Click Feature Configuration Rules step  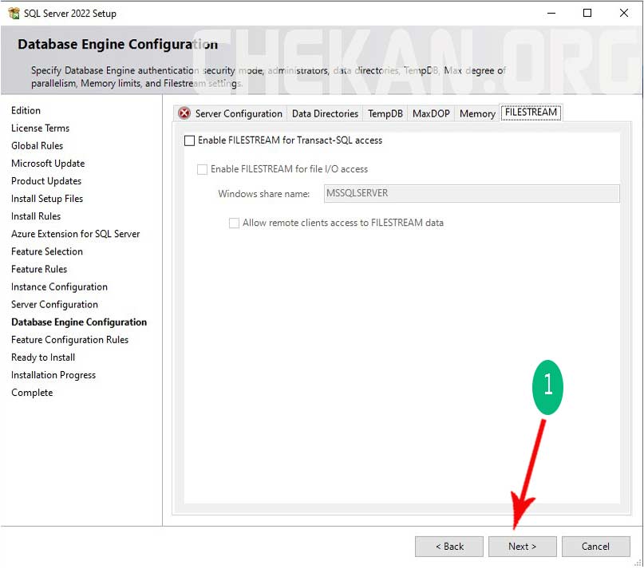click(x=69, y=340)
